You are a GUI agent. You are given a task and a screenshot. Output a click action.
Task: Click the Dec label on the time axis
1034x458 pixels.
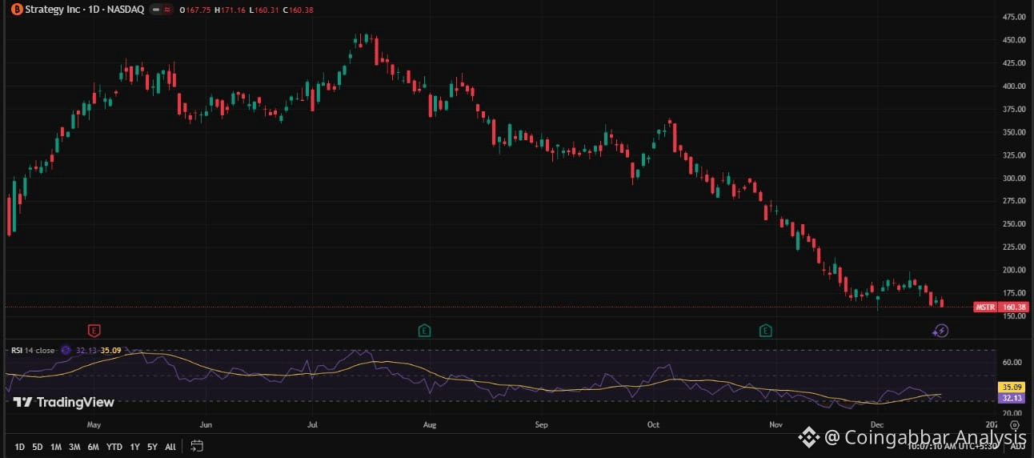pos(876,424)
